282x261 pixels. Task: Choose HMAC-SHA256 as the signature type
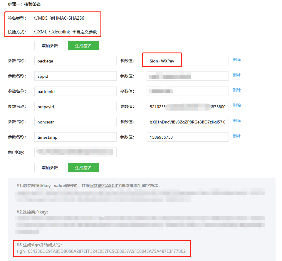(52, 18)
